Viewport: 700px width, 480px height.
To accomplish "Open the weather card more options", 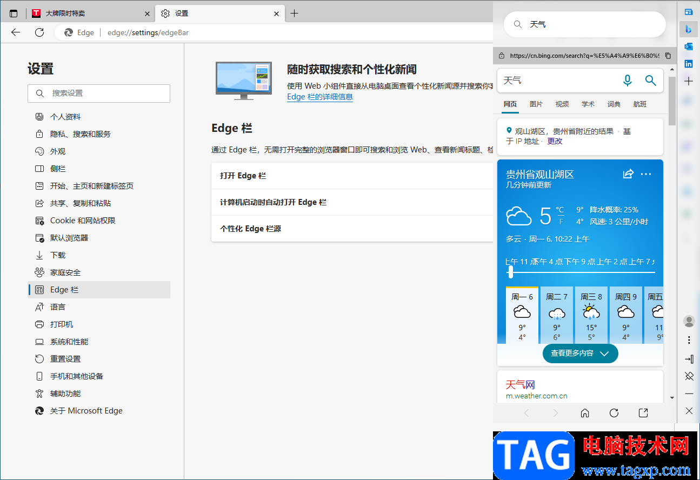I will click(x=646, y=174).
